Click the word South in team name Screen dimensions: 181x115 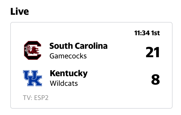click(61, 46)
